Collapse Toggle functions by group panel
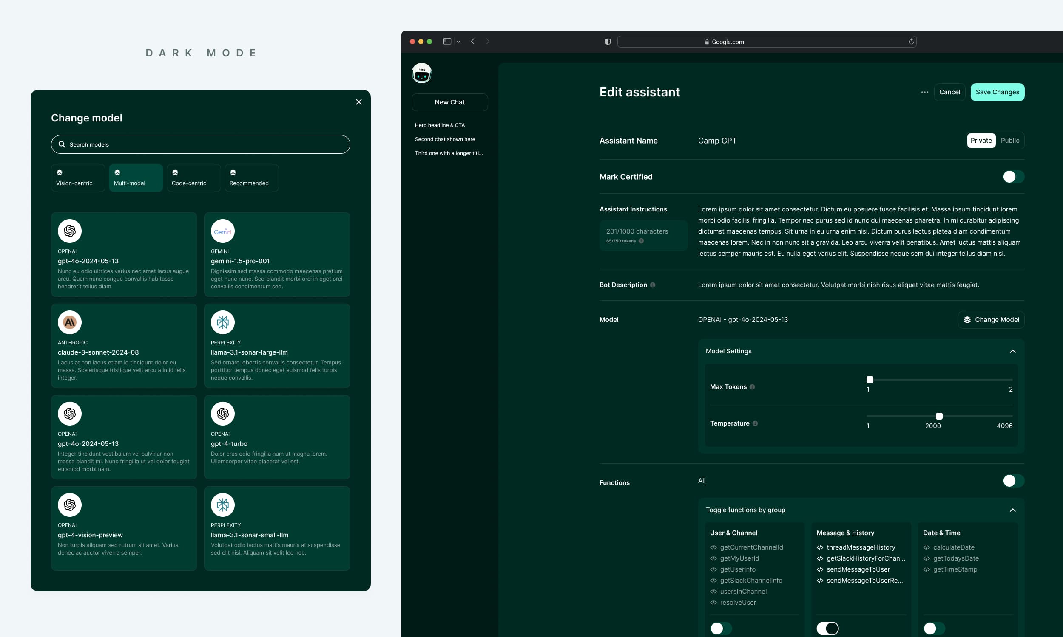Image resolution: width=1063 pixels, height=637 pixels. pyautogui.click(x=1012, y=510)
